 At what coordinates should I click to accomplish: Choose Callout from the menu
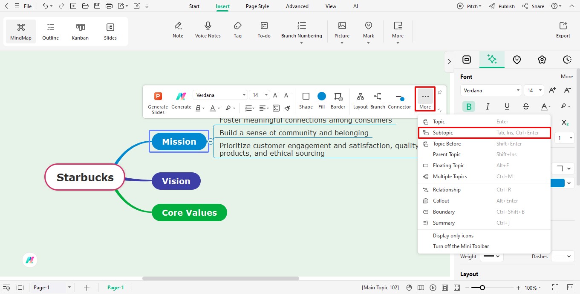click(x=484, y=201)
